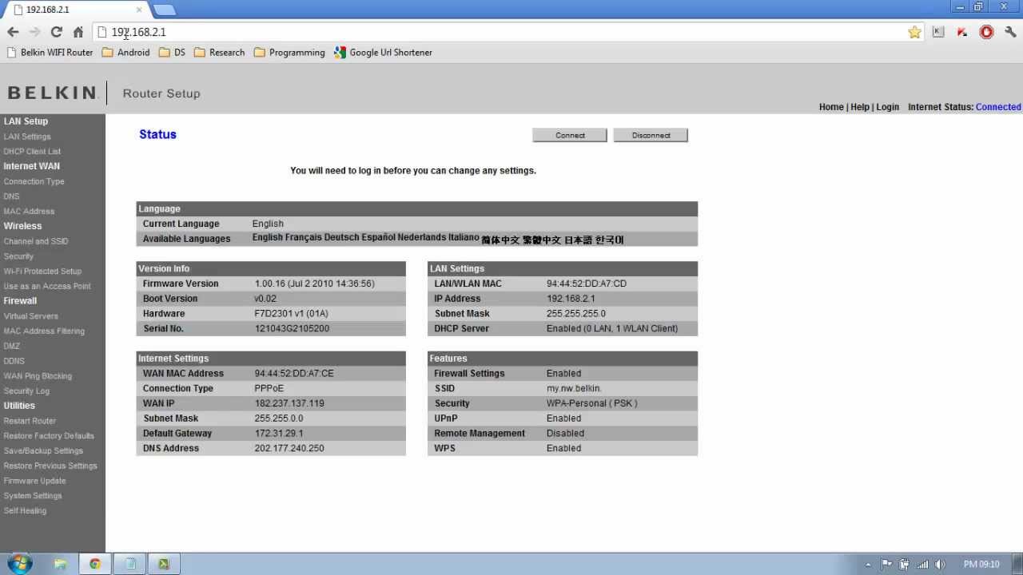The width and height of the screenshot is (1023, 575).
Task: Click the address bar showing 192.168.2.1
Action: (480, 32)
